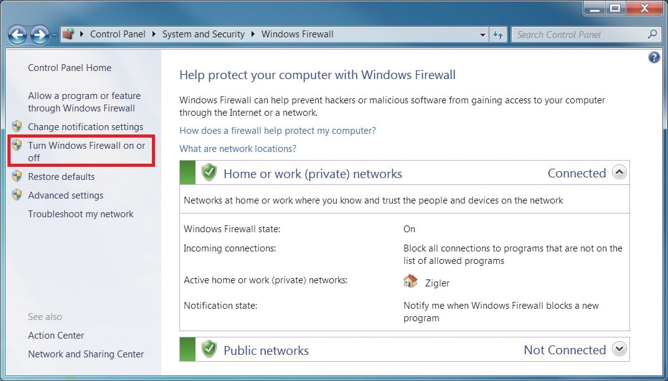Click the green shield next to Public networks
The width and height of the screenshot is (668, 381).
pyautogui.click(x=209, y=349)
